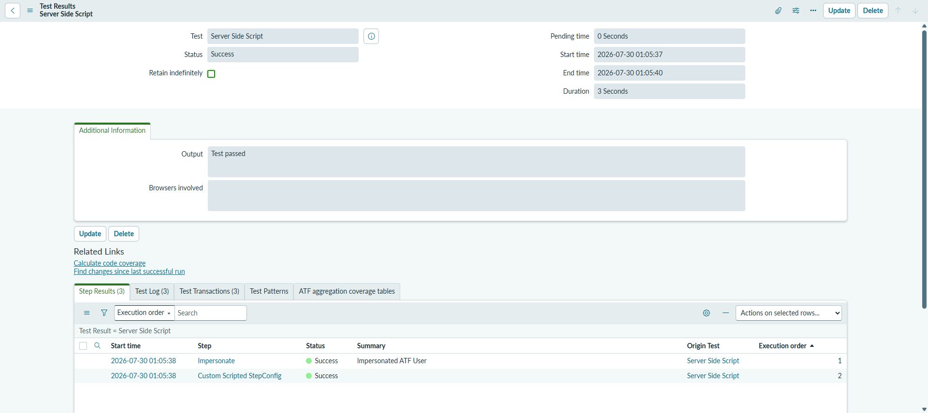Viewport: 928px width, 413px height.
Task: Go to next record arrow
Action: pos(915,11)
